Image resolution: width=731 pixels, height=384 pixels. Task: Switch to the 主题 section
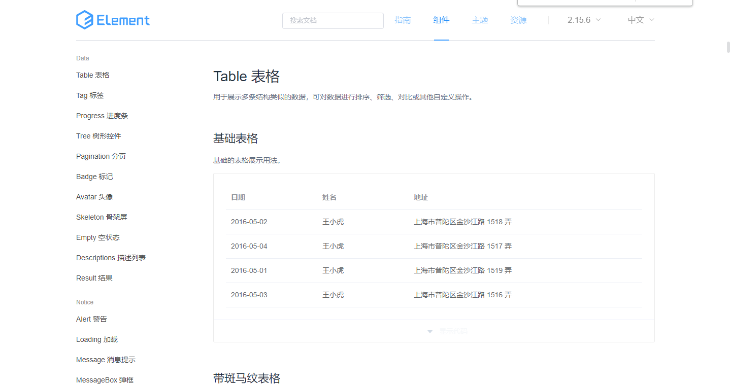[x=480, y=20]
